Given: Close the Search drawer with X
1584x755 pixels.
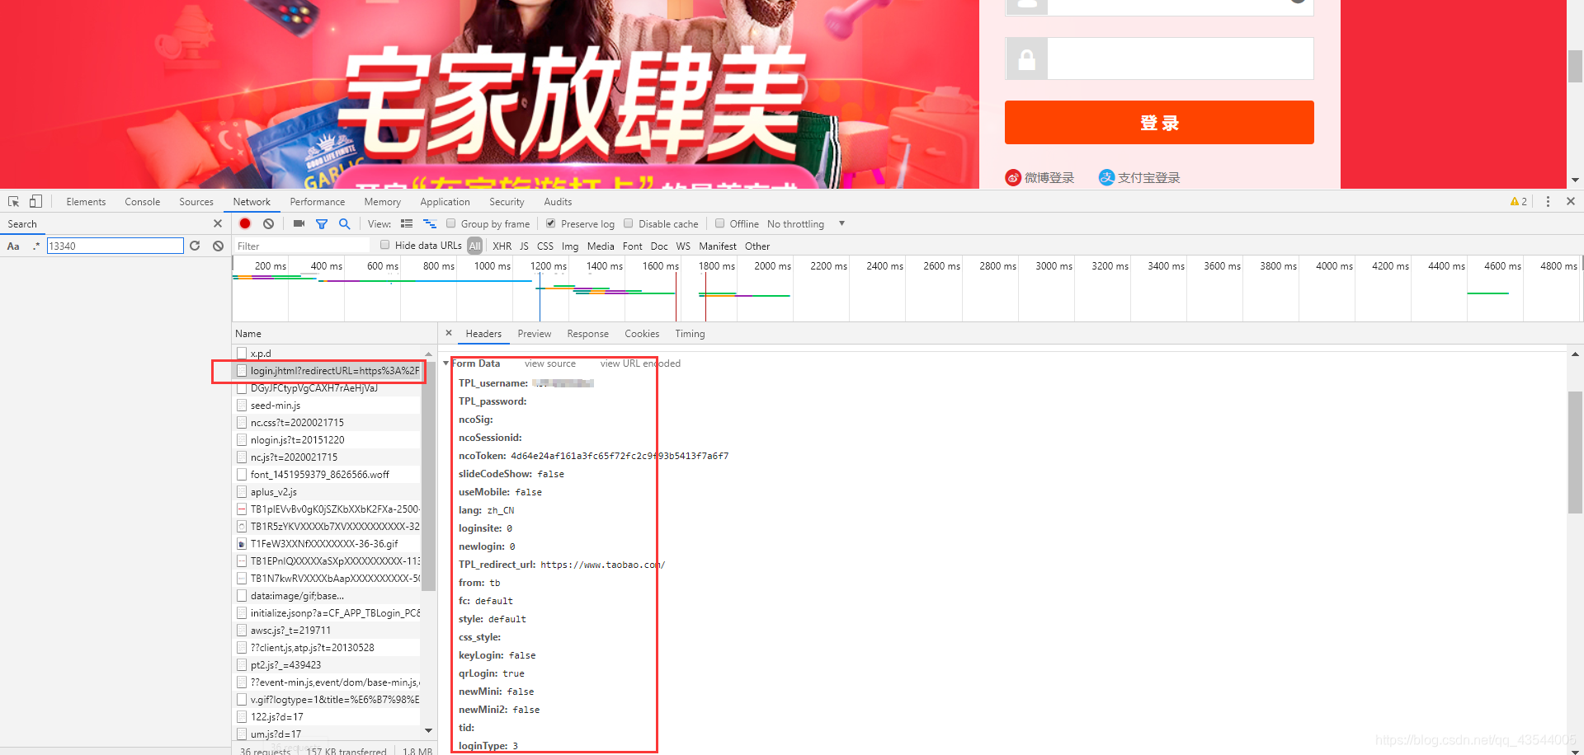Looking at the screenshot, I should coord(218,223).
